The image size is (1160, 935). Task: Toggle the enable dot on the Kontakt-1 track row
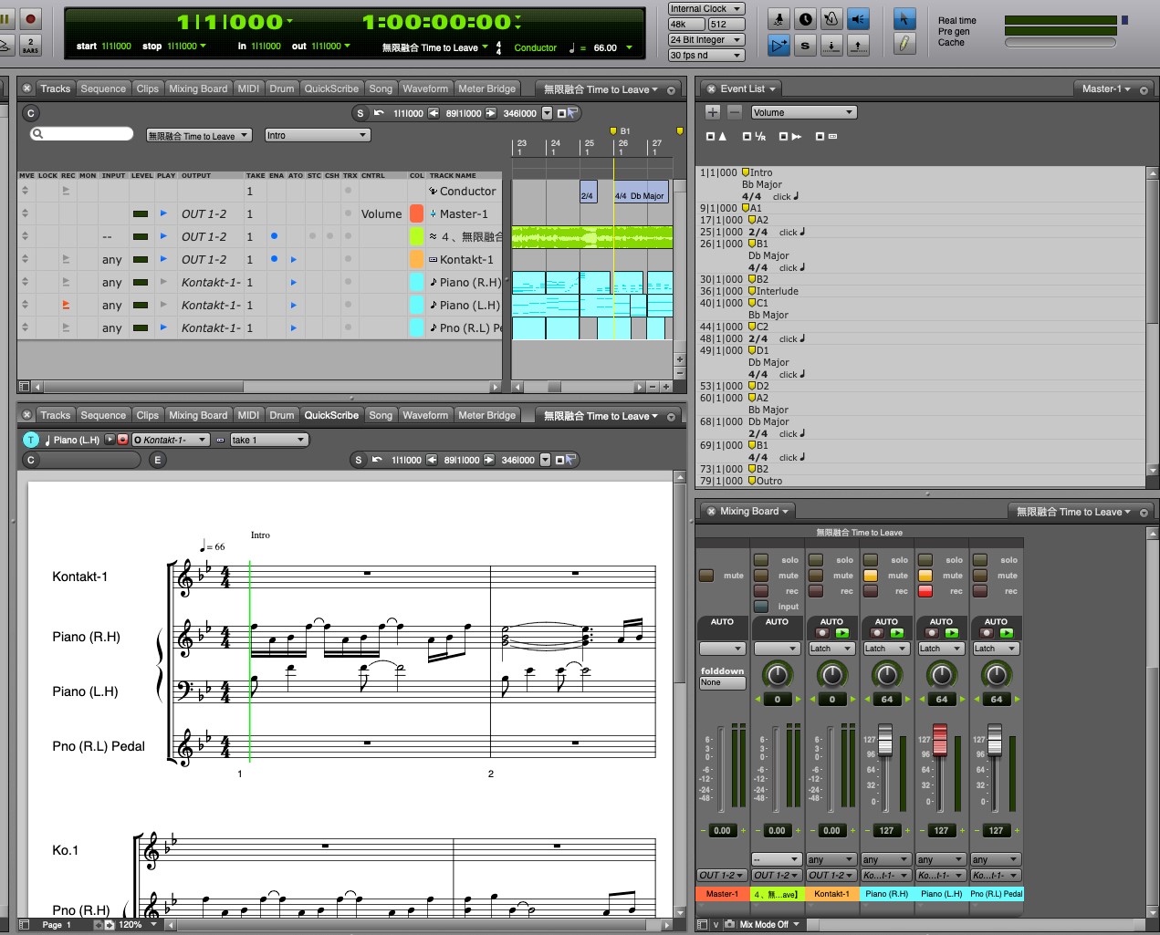coord(274,259)
